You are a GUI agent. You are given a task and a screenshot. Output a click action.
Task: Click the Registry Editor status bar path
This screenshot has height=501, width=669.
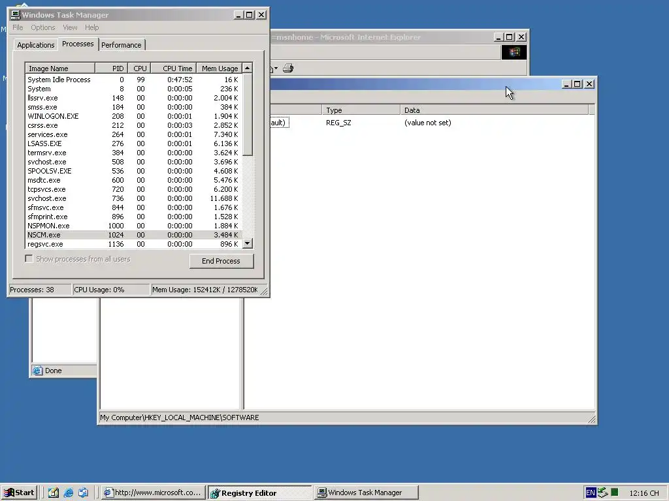179,418
